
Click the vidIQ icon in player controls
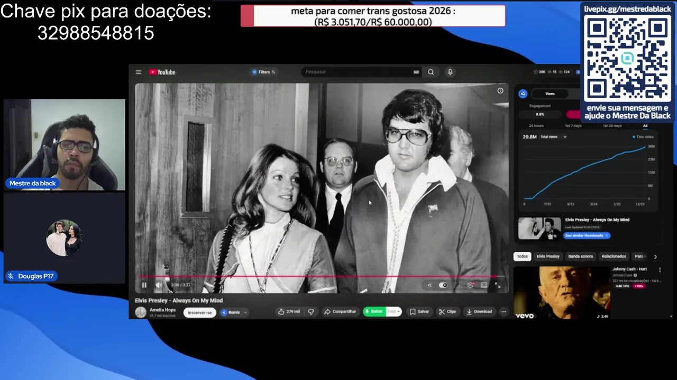point(429,285)
